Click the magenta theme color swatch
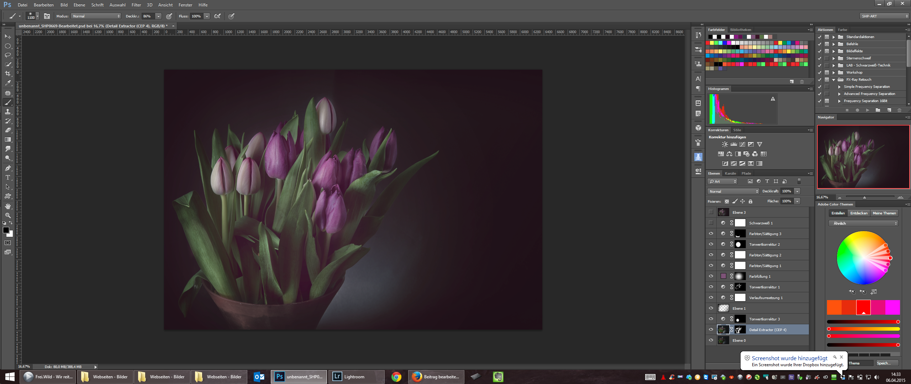911x384 pixels. coord(892,308)
